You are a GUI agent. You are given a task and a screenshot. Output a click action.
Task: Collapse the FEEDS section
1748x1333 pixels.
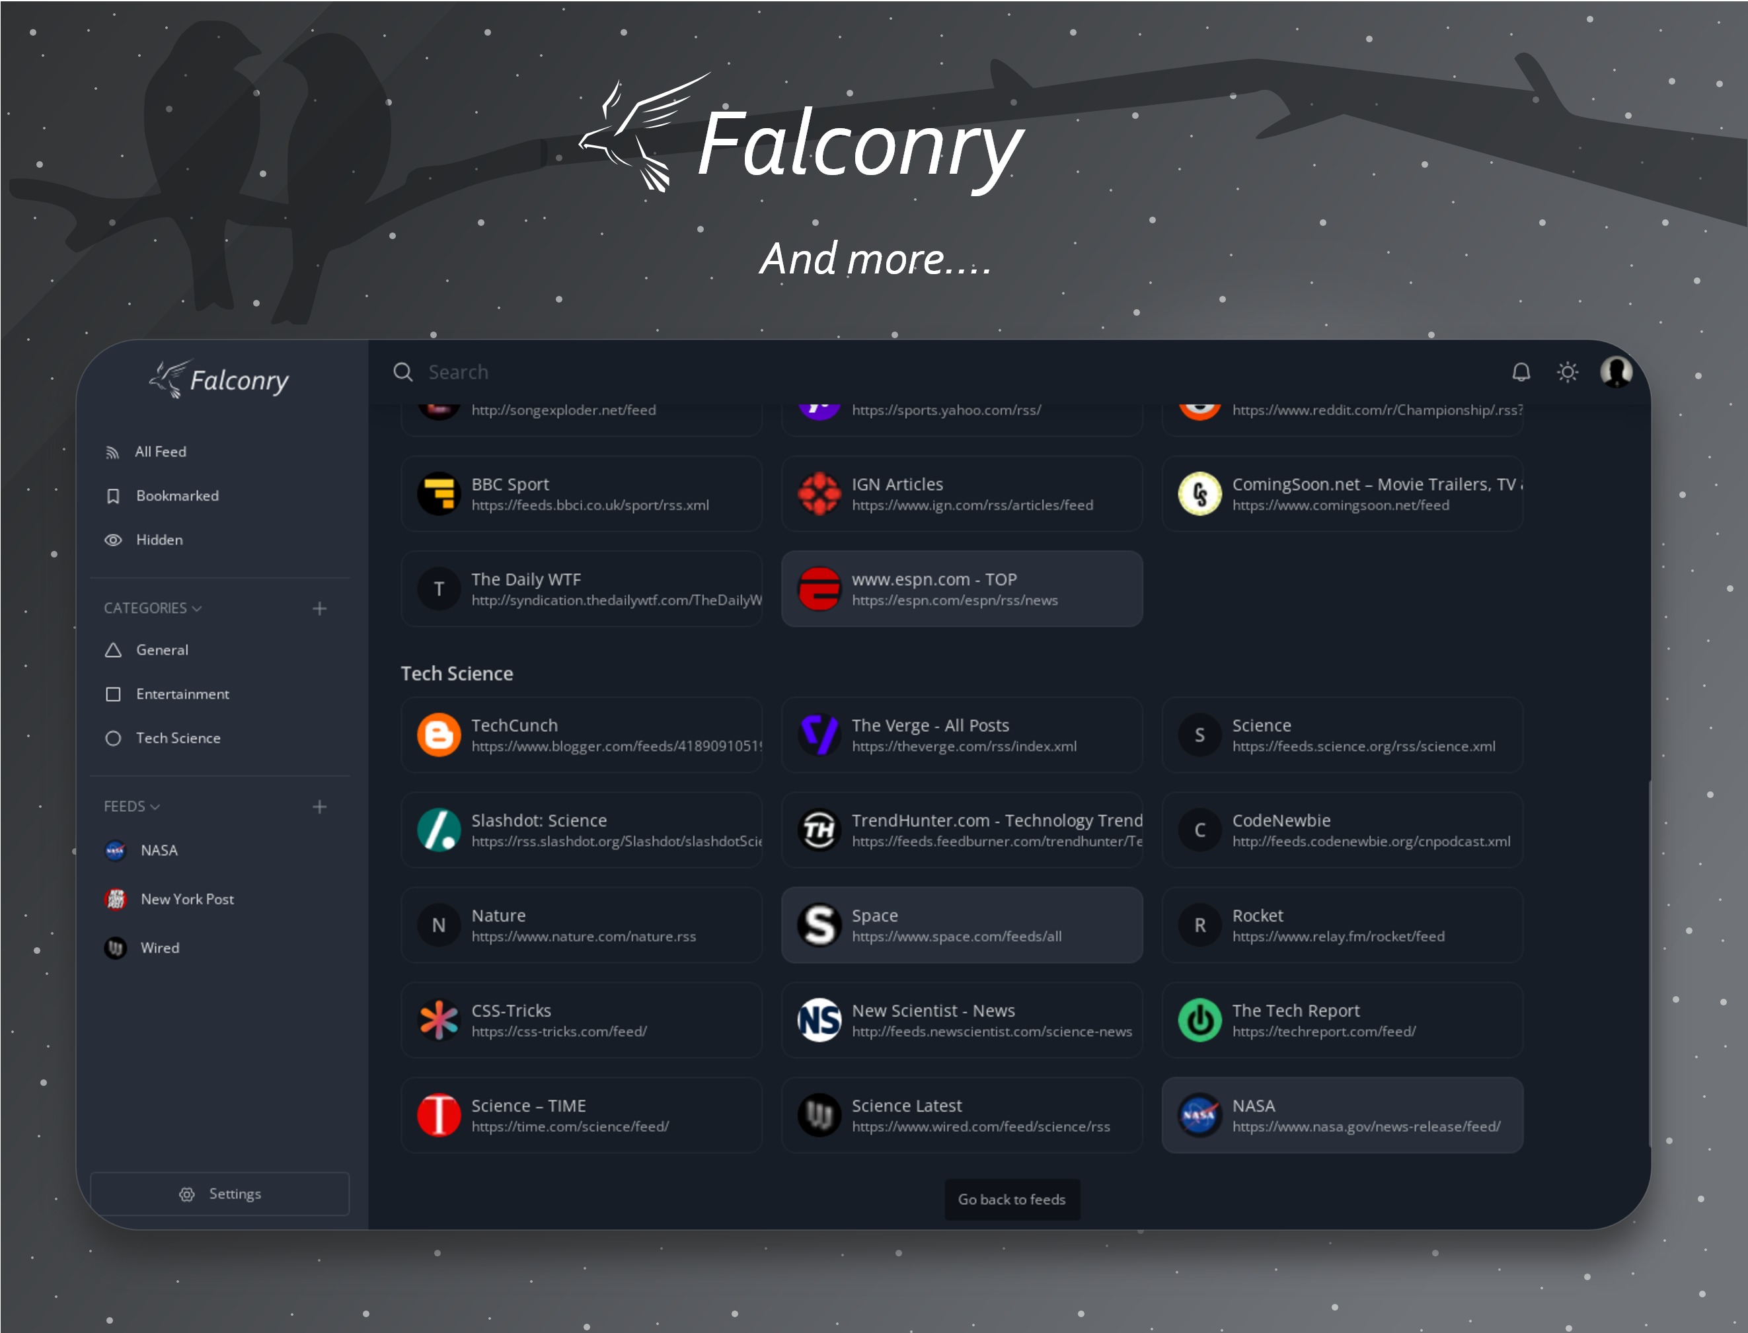click(x=132, y=806)
